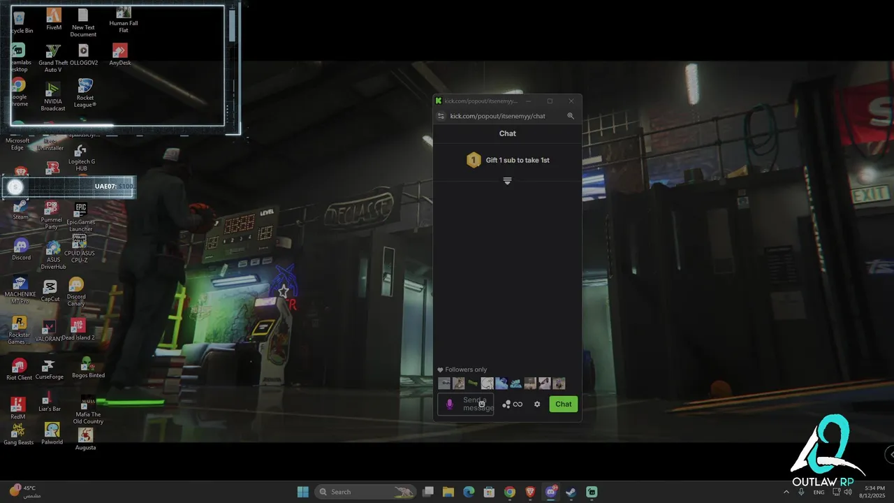Open the Streamlabs taskbar icon
Viewport: 894px width, 503px height.
coord(592,492)
